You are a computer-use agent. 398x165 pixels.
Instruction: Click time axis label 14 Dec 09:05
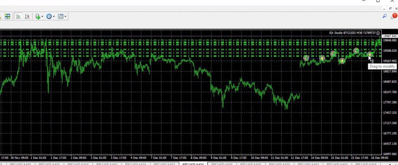point(320,157)
